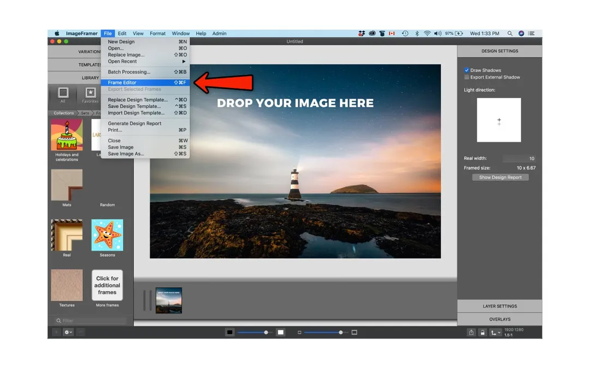
Task: Choose Import Design Template menu item
Action: [145, 113]
